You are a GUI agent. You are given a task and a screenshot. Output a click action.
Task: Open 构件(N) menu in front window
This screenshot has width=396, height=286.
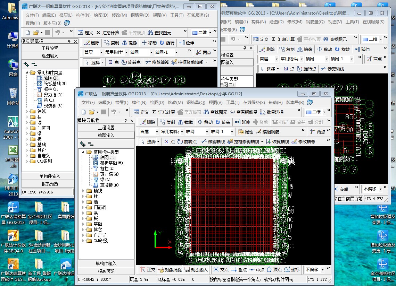[139, 103]
